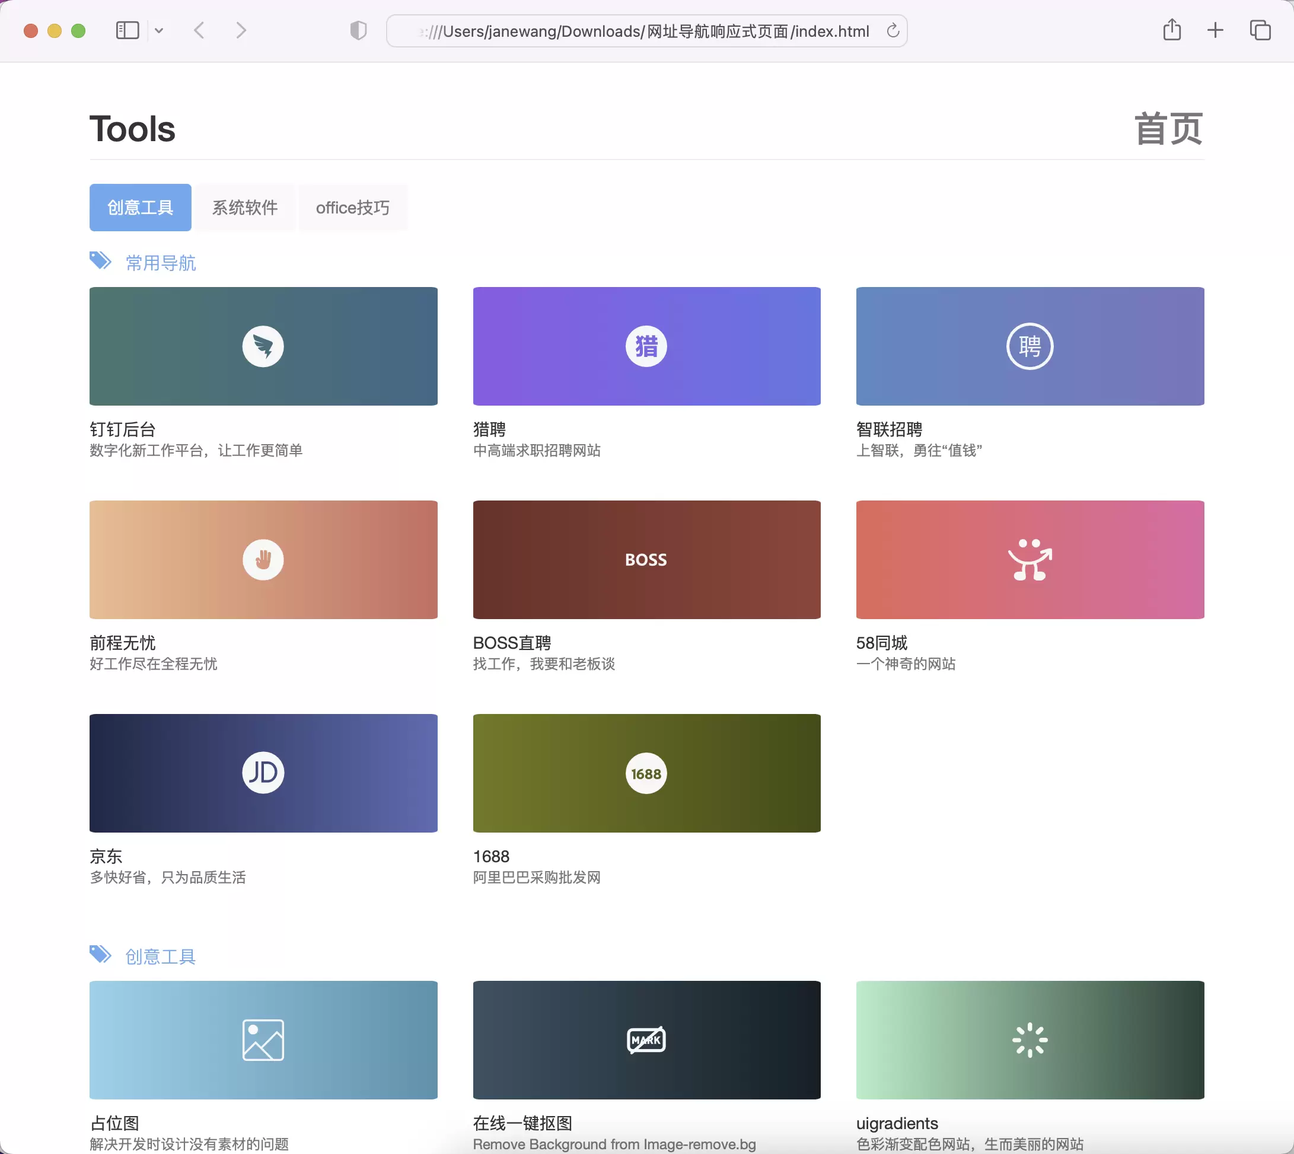The image size is (1294, 1154).
Task: Focus the Safari address bar with index.html URL
Action: pyautogui.click(x=646, y=30)
